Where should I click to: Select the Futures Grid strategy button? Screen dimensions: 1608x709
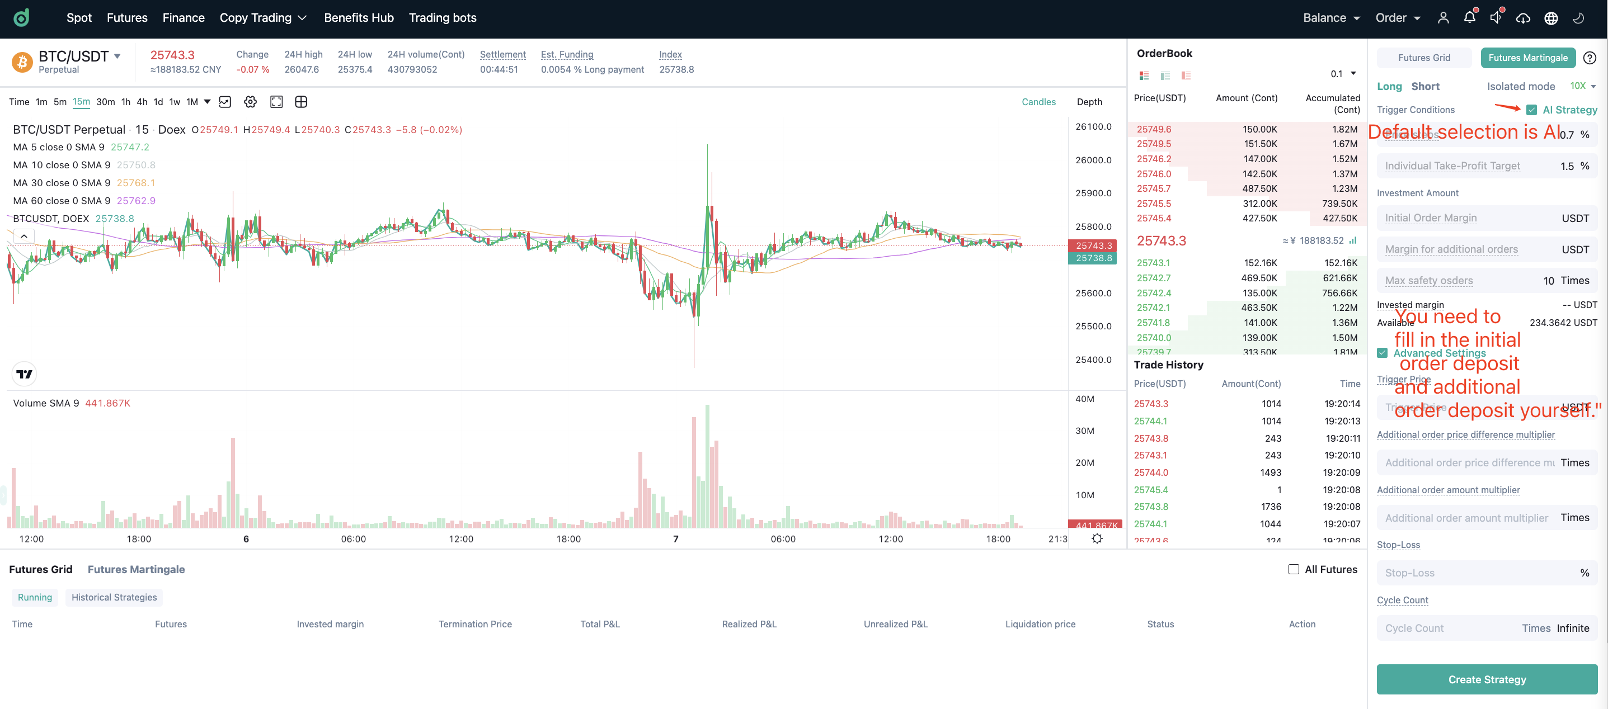point(1424,58)
